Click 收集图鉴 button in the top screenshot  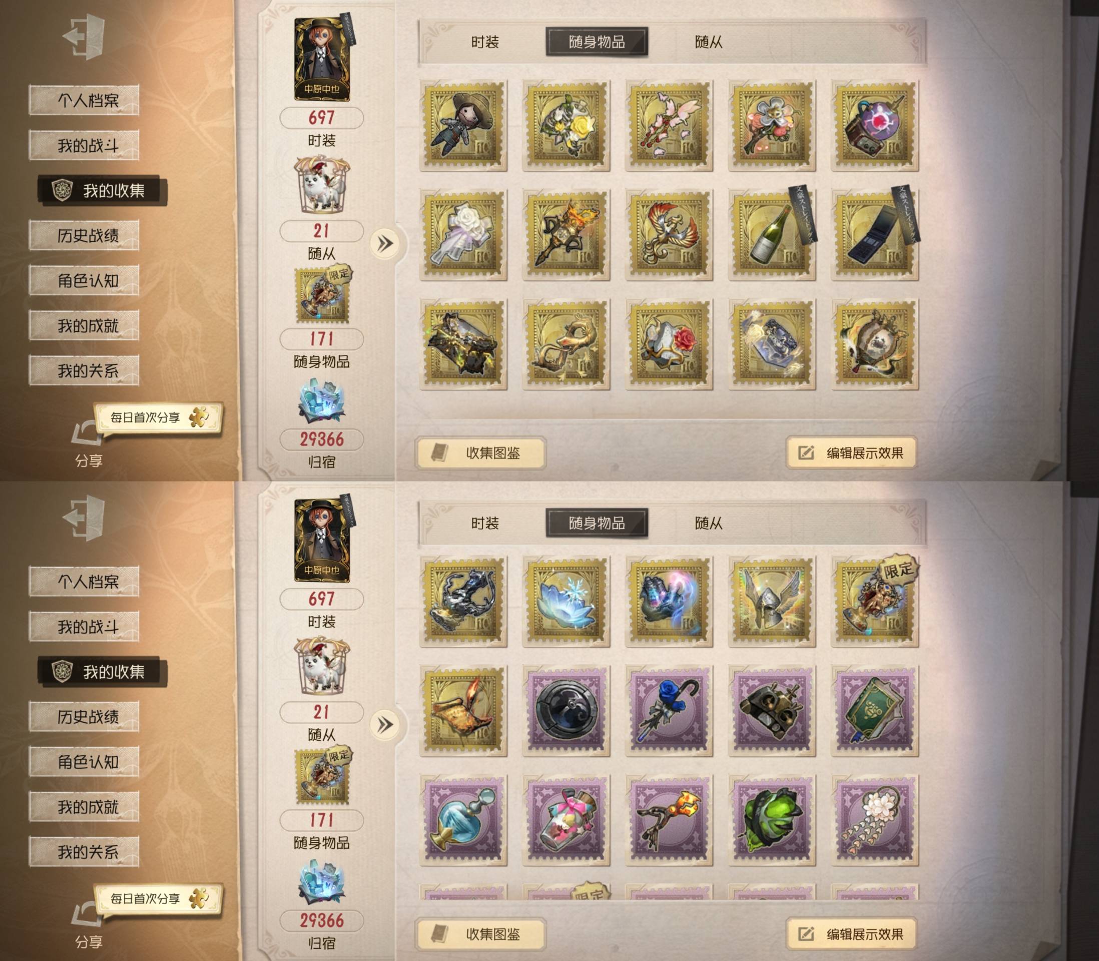coord(481,453)
